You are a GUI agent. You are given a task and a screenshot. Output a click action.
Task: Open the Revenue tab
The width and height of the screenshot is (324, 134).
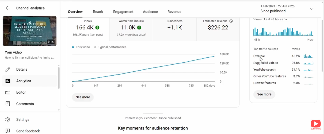[174, 12]
